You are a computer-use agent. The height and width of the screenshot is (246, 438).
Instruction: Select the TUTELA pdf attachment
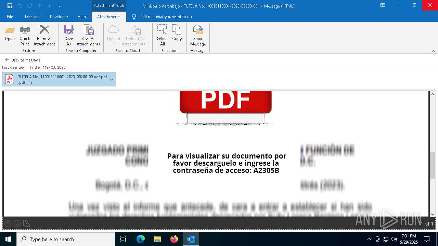pos(59,79)
